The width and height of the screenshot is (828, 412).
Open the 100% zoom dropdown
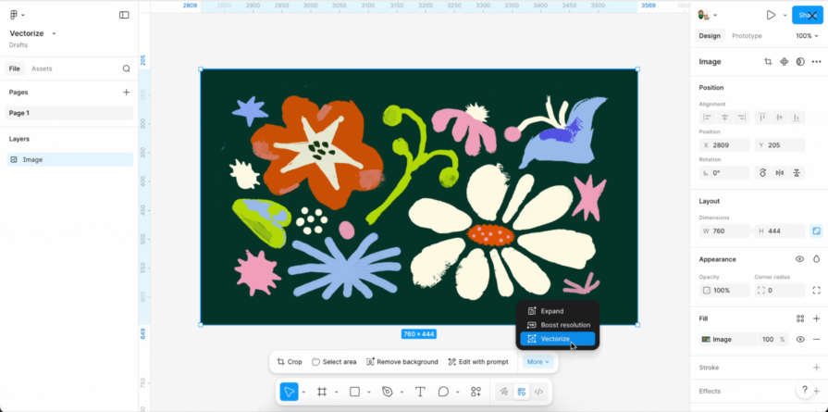click(x=807, y=36)
